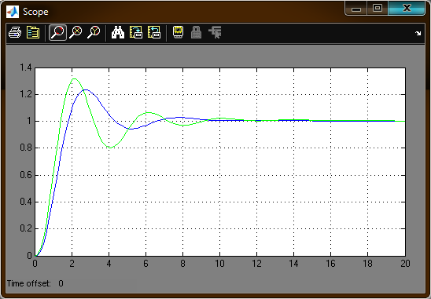Click the x-axis label 10
431x299 pixels.
219,264
